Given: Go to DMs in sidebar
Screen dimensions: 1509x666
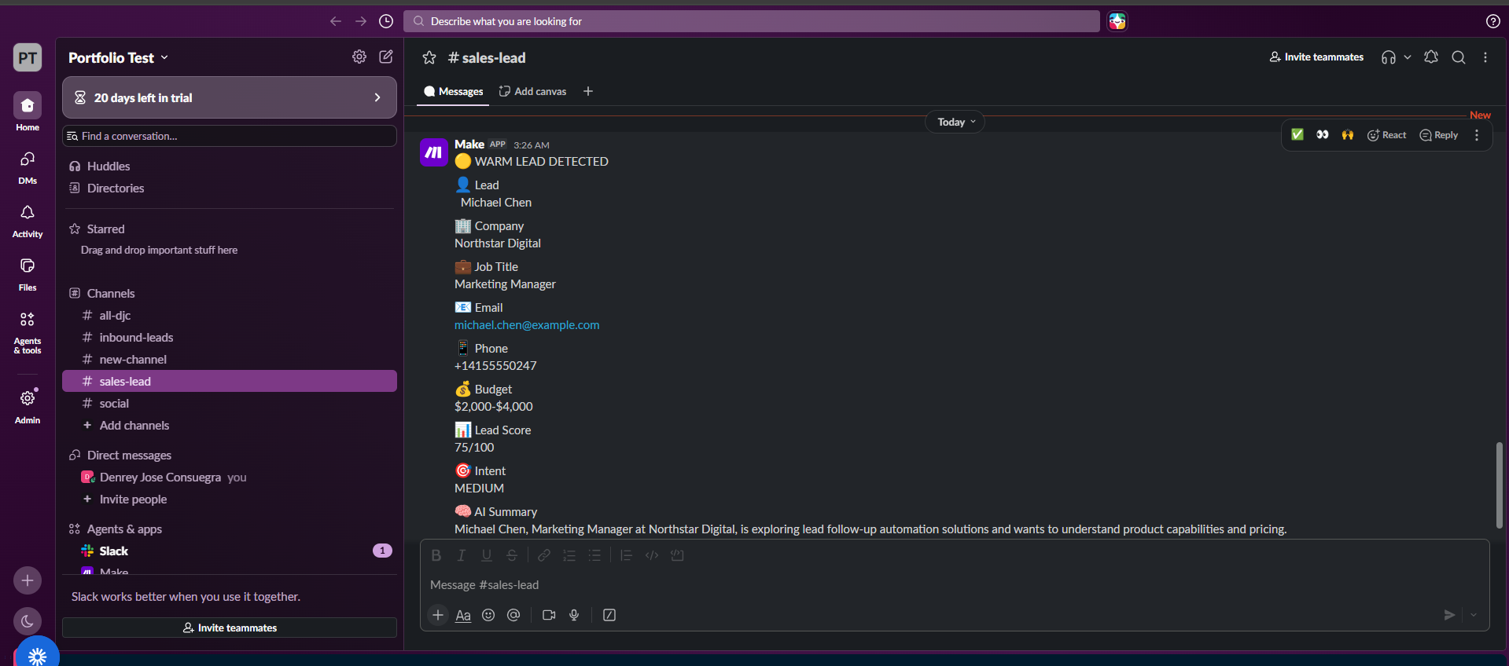Looking at the screenshot, I should [28, 167].
